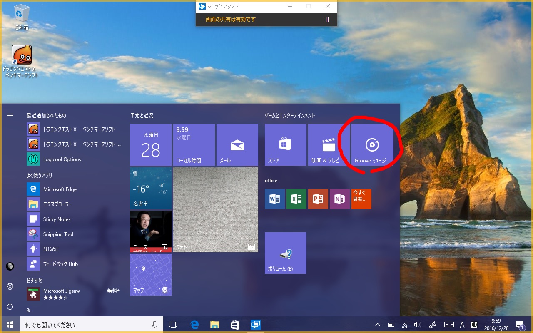Open the 今すぐ最新 Office tile

(361, 199)
